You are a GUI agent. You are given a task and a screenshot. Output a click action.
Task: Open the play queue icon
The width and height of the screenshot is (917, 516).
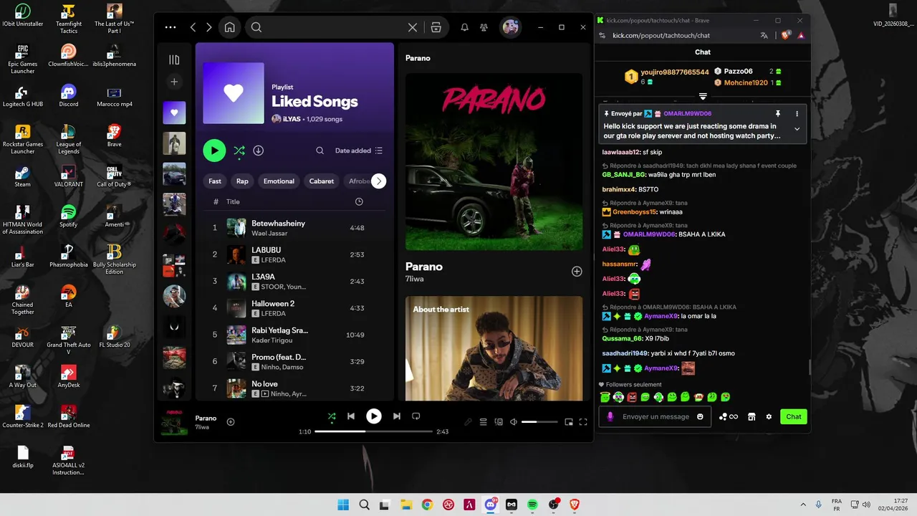[x=484, y=422]
